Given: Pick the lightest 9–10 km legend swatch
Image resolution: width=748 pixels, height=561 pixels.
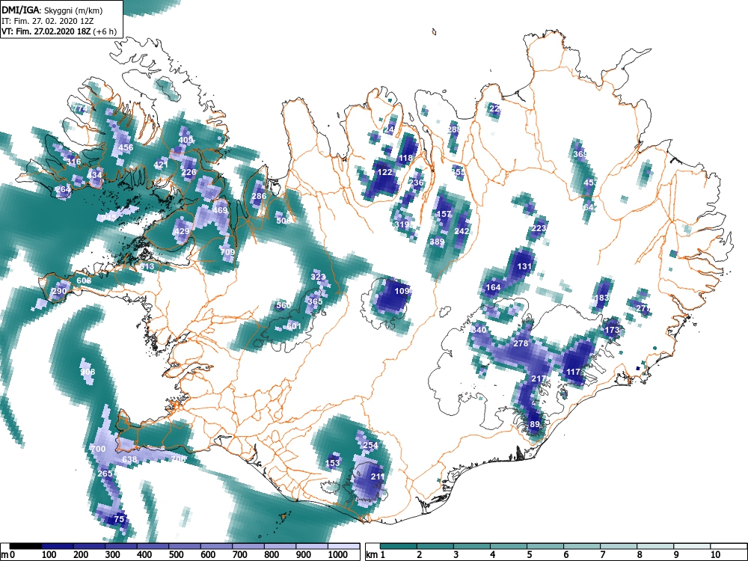Looking at the screenshot, I should click(x=692, y=546).
